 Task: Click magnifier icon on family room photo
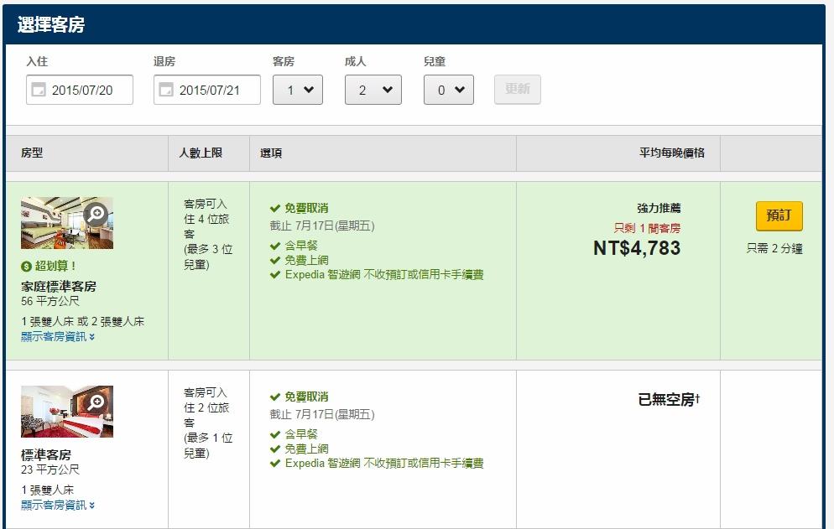(96, 214)
